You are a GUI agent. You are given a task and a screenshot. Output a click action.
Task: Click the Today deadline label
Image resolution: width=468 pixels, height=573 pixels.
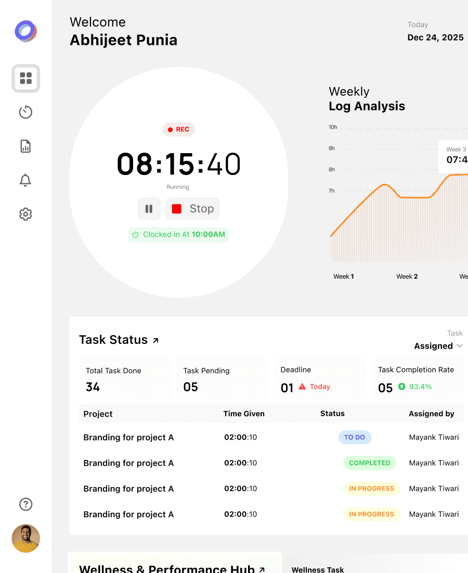coord(320,387)
